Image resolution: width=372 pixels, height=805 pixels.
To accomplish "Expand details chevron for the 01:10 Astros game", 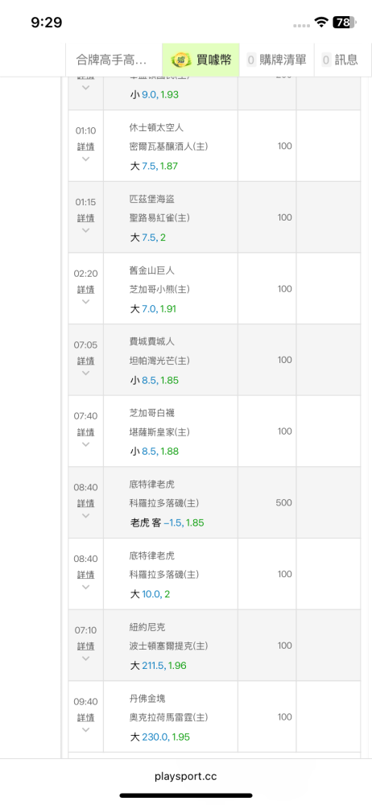I will tap(86, 159).
